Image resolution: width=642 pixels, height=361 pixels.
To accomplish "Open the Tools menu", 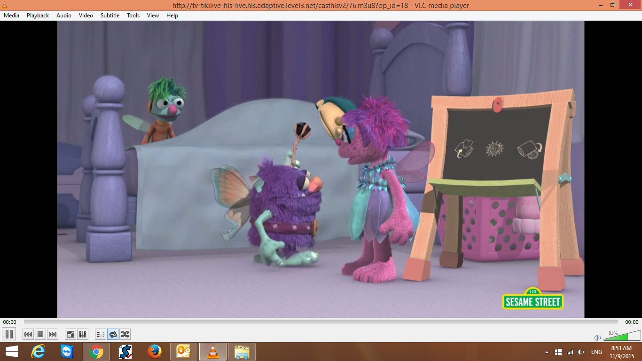I will click(133, 16).
